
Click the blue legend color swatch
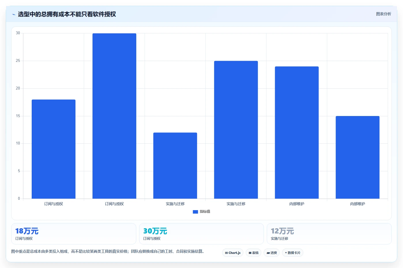195,212
